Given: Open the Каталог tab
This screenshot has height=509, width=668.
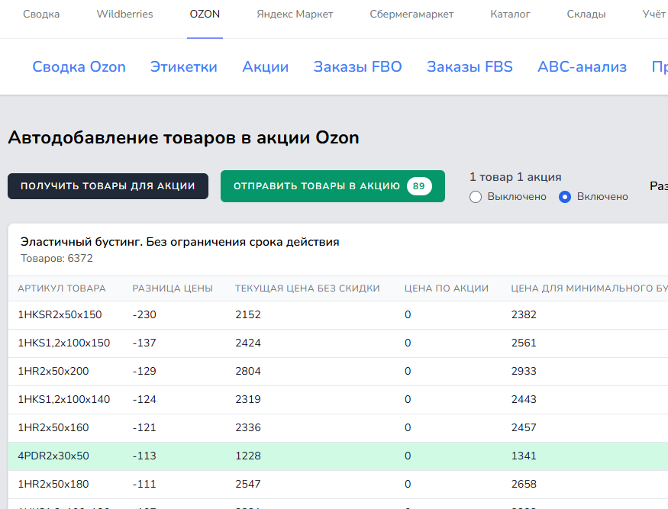Looking at the screenshot, I should pyautogui.click(x=510, y=14).
